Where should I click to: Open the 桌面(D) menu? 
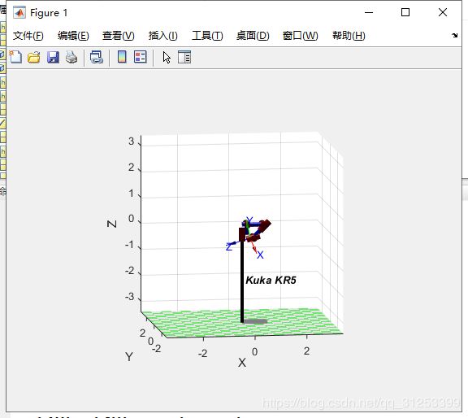pyautogui.click(x=253, y=36)
